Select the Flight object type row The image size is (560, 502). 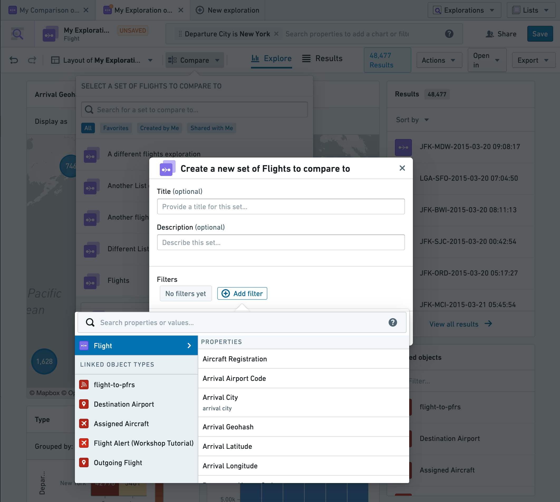click(136, 345)
